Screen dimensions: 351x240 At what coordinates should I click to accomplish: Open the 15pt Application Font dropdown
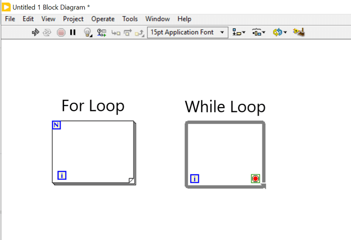187,32
